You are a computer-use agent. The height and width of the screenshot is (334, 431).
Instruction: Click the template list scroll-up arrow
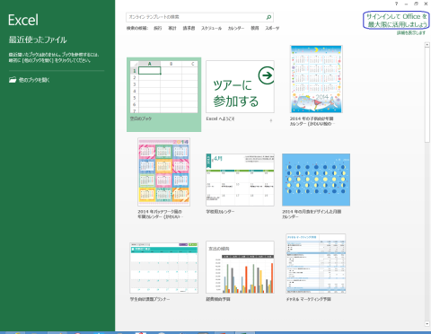427,45
